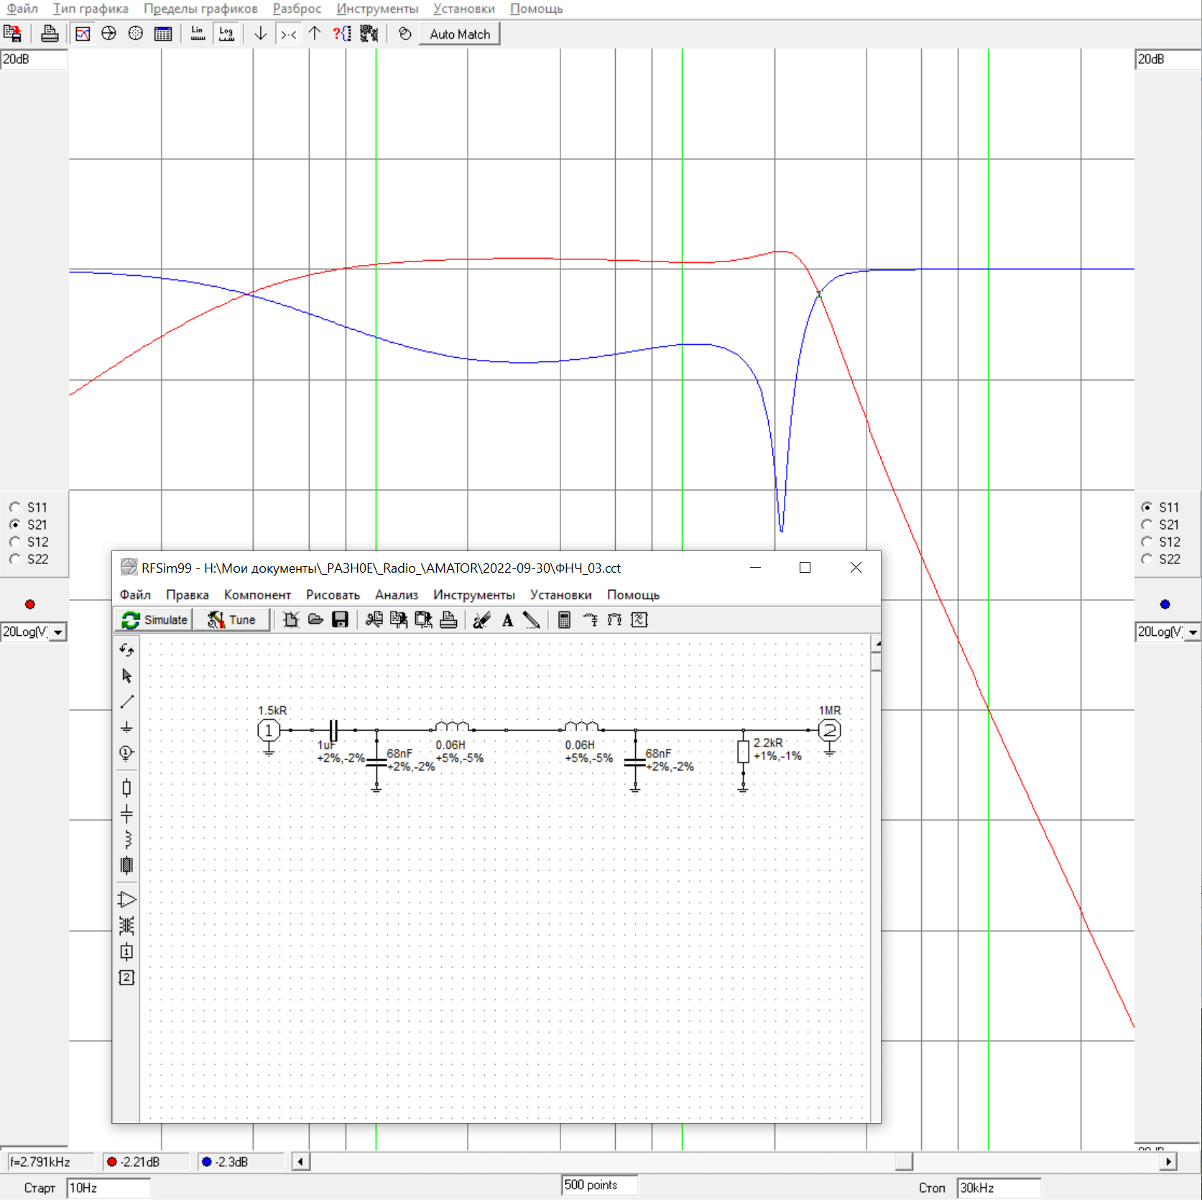Open the Разброс menu

pos(297,9)
